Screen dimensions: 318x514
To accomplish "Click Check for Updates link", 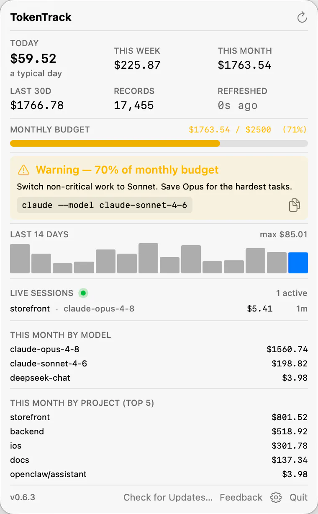I will (168, 497).
